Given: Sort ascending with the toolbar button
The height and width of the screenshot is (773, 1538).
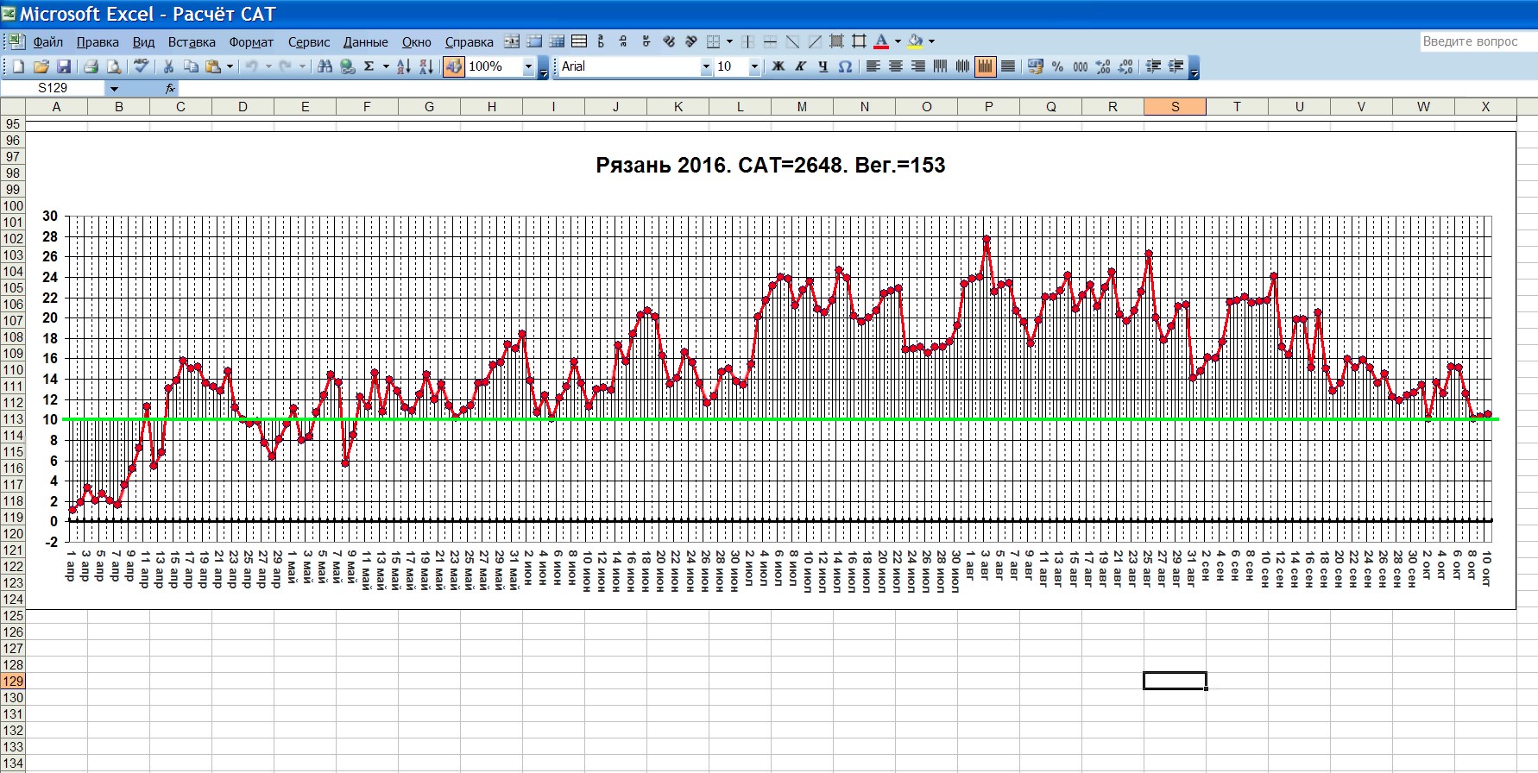Looking at the screenshot, I should [403, 66].
